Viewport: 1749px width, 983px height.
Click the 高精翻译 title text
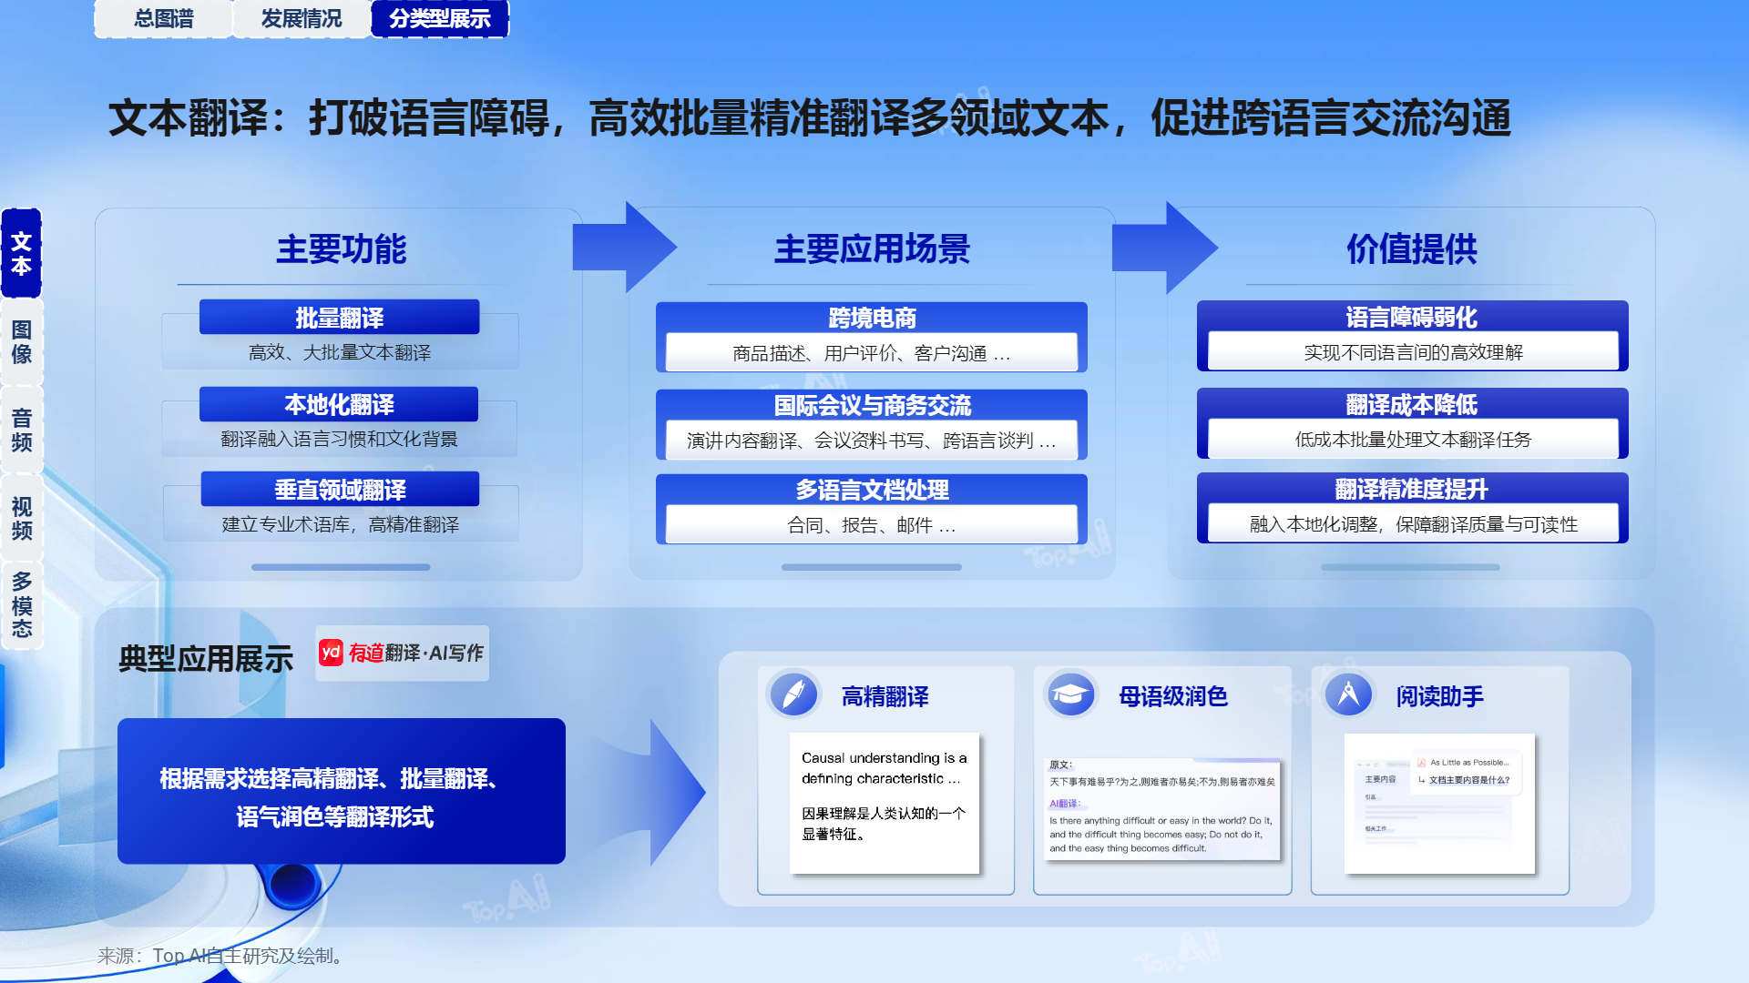[x=885, y=696]
